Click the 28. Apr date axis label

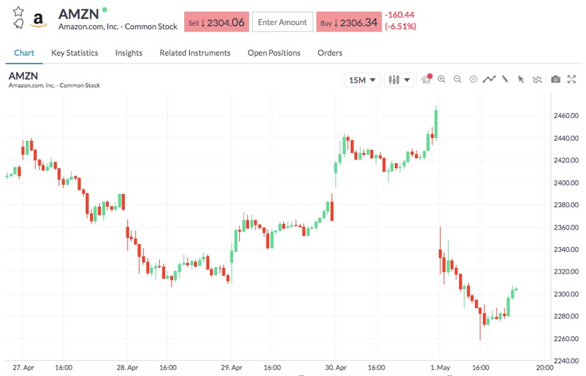pyautogui.click(x=128, y=368)
